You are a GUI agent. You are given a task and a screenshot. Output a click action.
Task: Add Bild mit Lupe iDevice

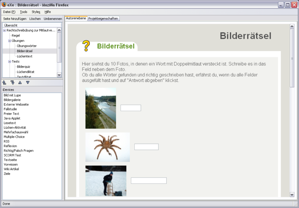12,95
